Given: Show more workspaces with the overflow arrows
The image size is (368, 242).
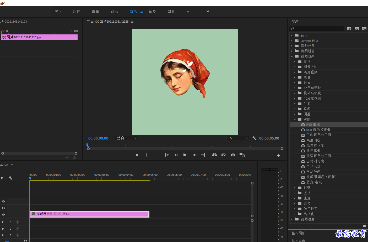Looking at the screenshot, I should 208,11.
